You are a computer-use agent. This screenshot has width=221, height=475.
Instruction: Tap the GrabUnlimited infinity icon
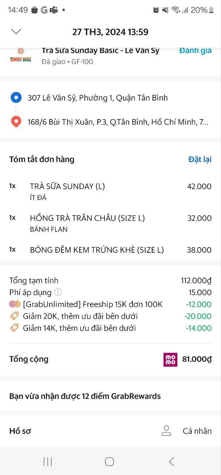click(15, 304)
